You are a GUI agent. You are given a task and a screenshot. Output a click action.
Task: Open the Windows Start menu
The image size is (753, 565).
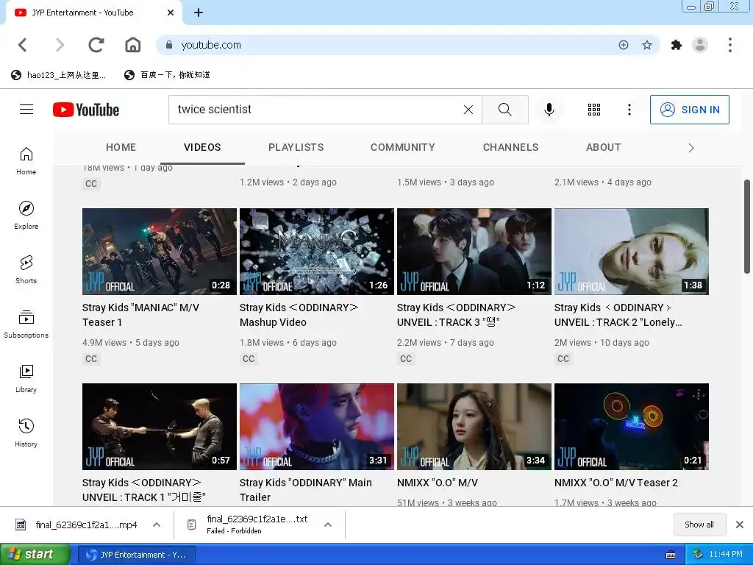(x=35, y=555)
